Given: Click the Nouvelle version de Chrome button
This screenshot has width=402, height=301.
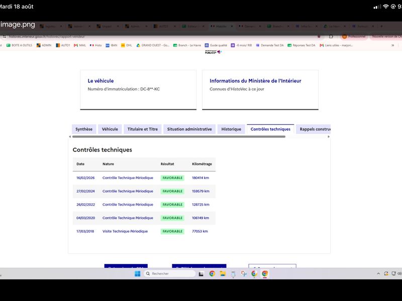Looking at the screenshot, I should pyautogui.click(x=386, y=37).
